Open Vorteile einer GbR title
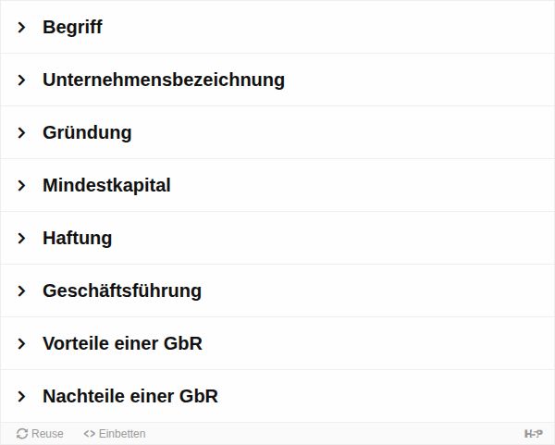Viewport: 555px width, 445px height. click(x=122, y=344)
